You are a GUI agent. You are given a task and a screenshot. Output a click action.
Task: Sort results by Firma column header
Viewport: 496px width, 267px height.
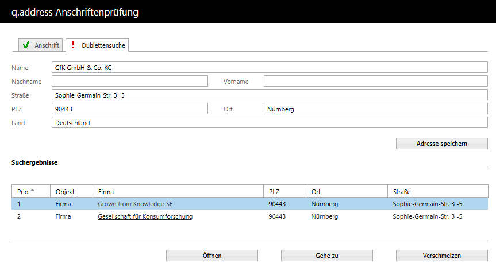(x=106, y=191)
